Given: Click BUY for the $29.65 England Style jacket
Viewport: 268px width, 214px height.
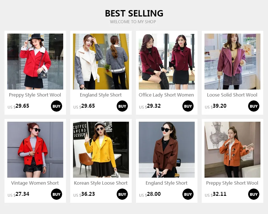Looking at the screenshot, I should click(122, 106).
